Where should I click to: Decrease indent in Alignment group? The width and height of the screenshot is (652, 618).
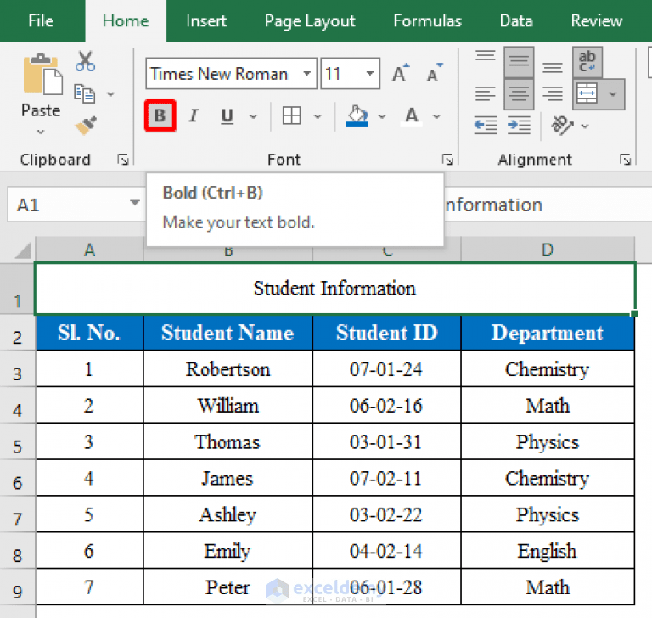pyautogui.click(x=486, y=125)
